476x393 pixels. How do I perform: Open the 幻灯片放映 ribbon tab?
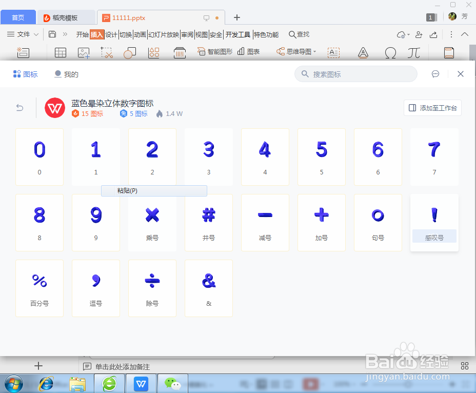(164, 34)
